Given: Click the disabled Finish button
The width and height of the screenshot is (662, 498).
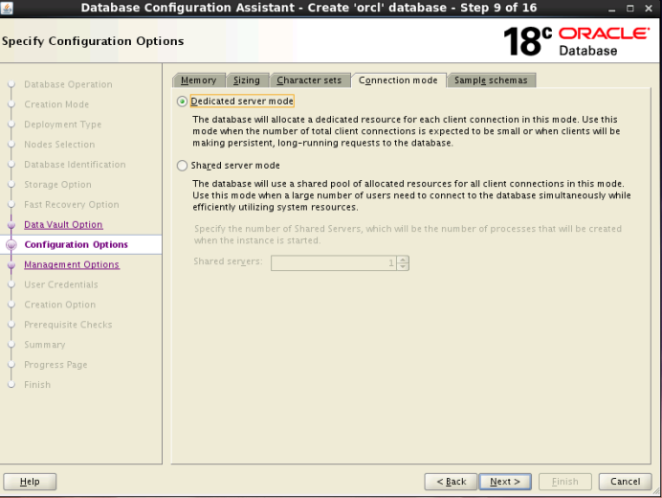Looking at the screenshot, I should click(x=564, y=482).
